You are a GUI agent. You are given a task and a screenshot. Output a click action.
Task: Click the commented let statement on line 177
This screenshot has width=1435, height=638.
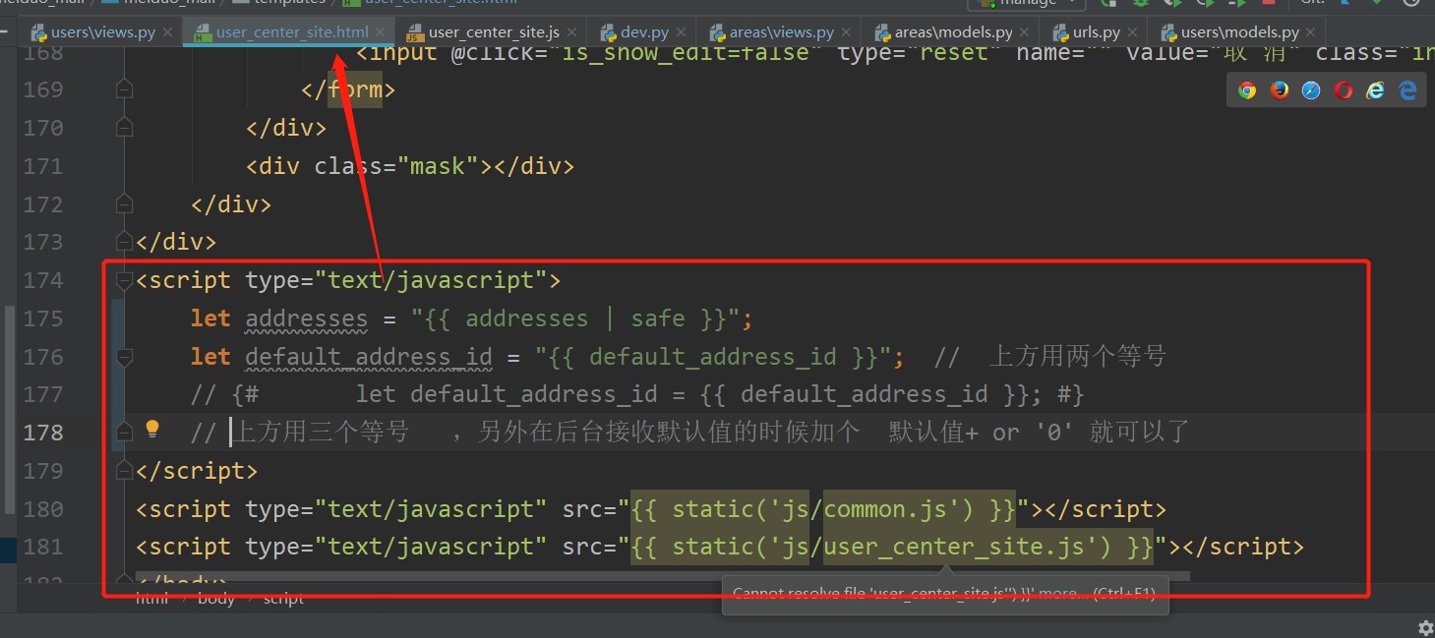tap(637, 395)
